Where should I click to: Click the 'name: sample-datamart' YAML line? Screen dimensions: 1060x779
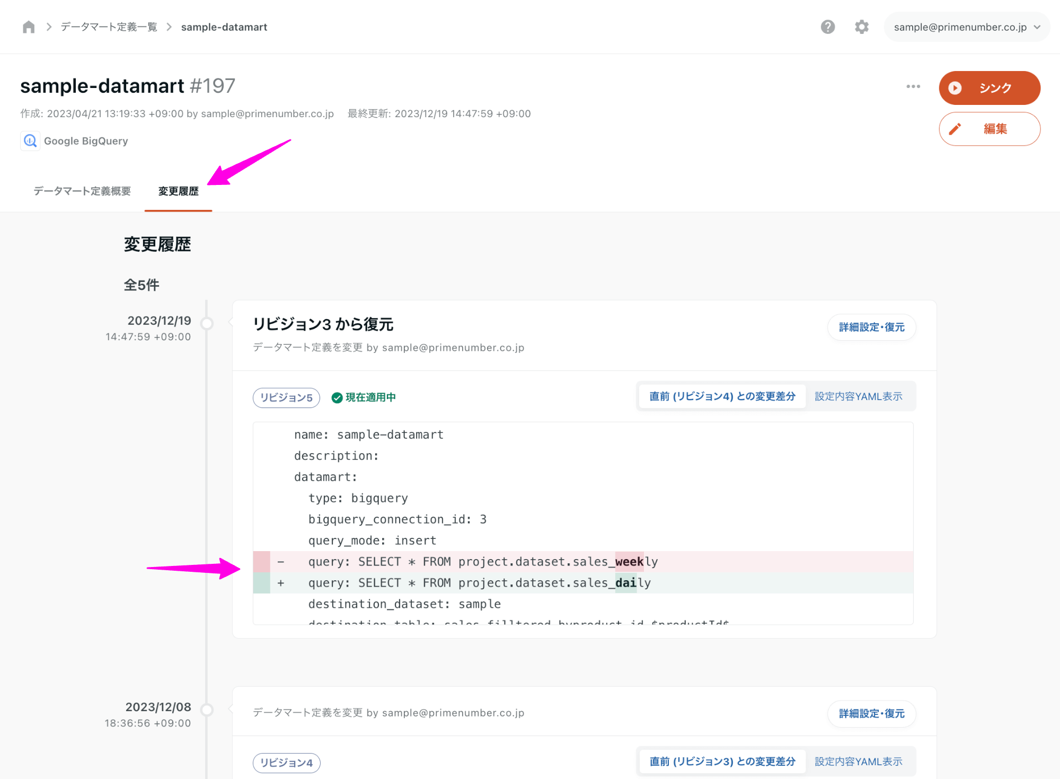pyautogui.click(x=369, y=435)
